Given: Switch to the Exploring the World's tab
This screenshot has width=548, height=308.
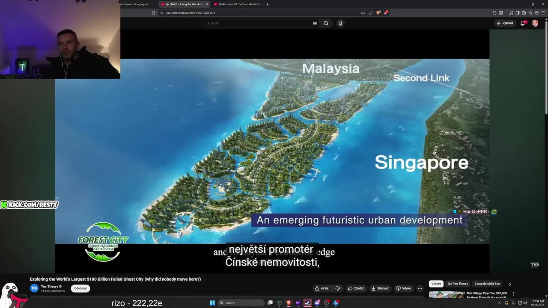Looking at the screenshot, I should [x=185, y=4].
